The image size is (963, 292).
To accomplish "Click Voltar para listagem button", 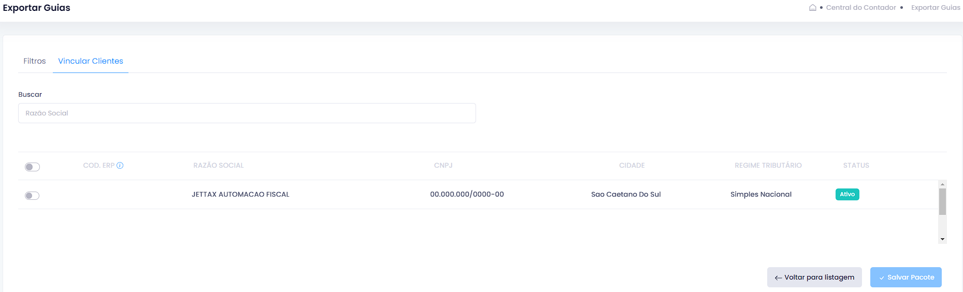I will pyautogui.click(x=814, y=277).
